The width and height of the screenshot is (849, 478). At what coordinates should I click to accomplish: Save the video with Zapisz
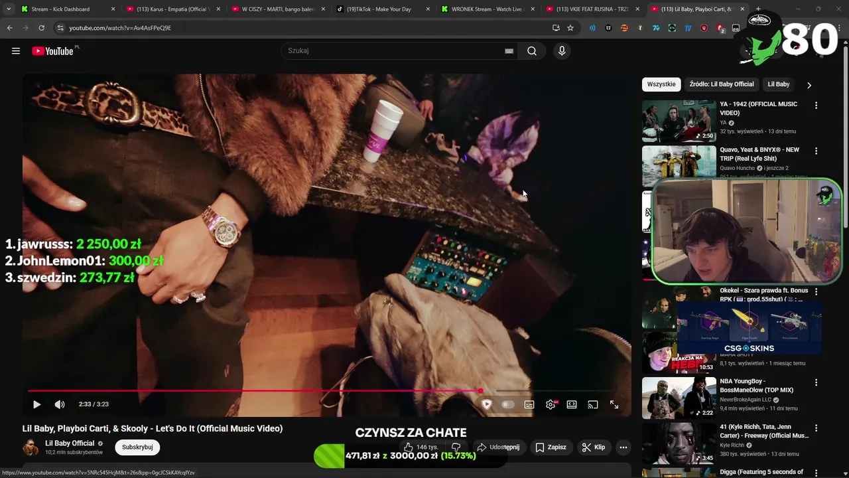[551, 447]
